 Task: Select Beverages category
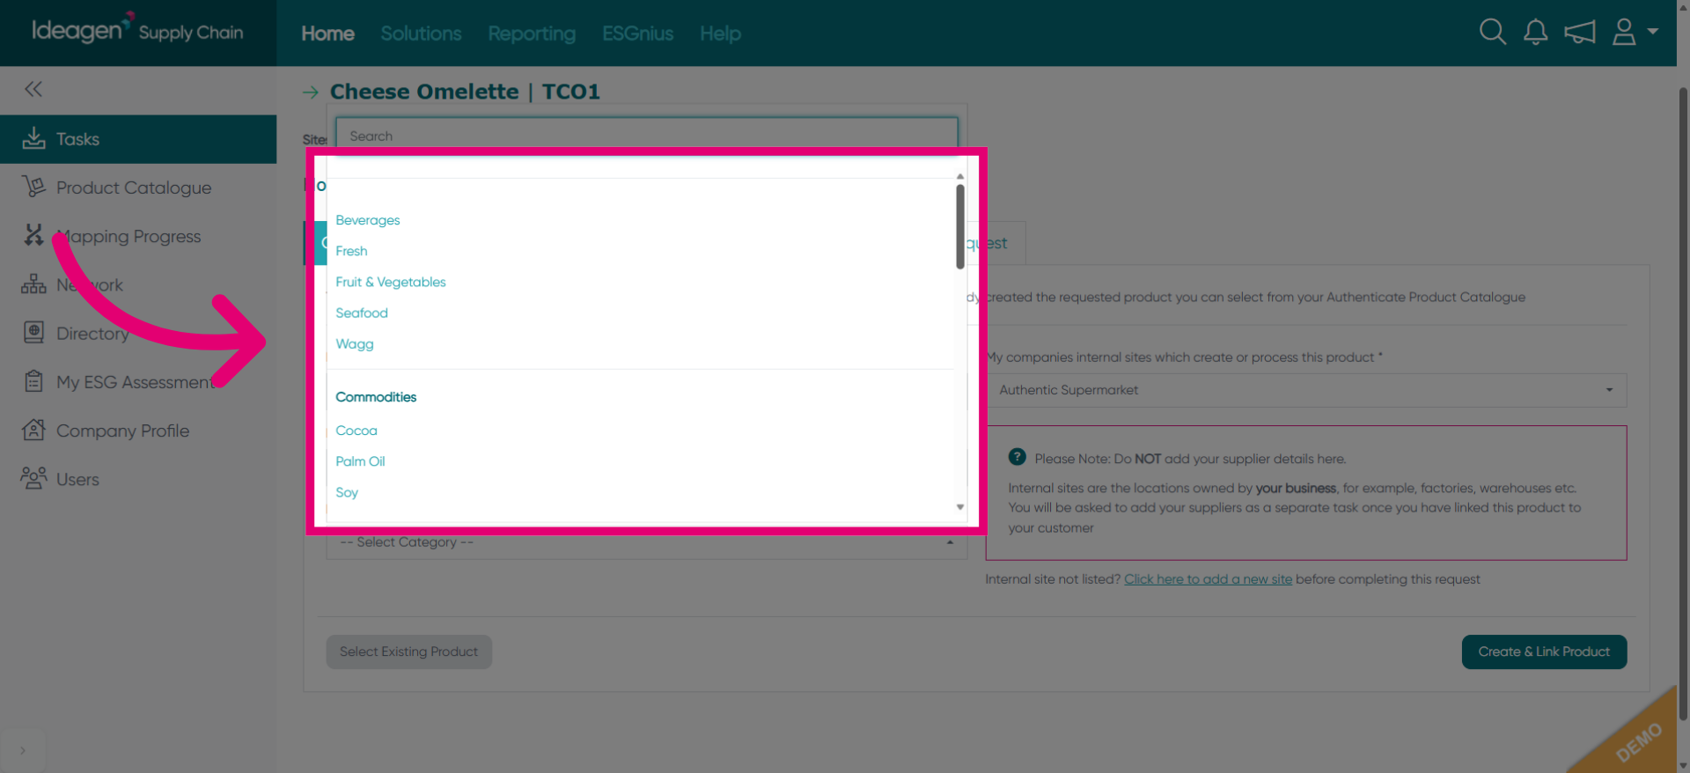click(367, 220)
